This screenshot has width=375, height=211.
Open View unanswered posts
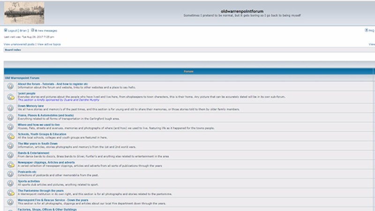tap(19, 44)
